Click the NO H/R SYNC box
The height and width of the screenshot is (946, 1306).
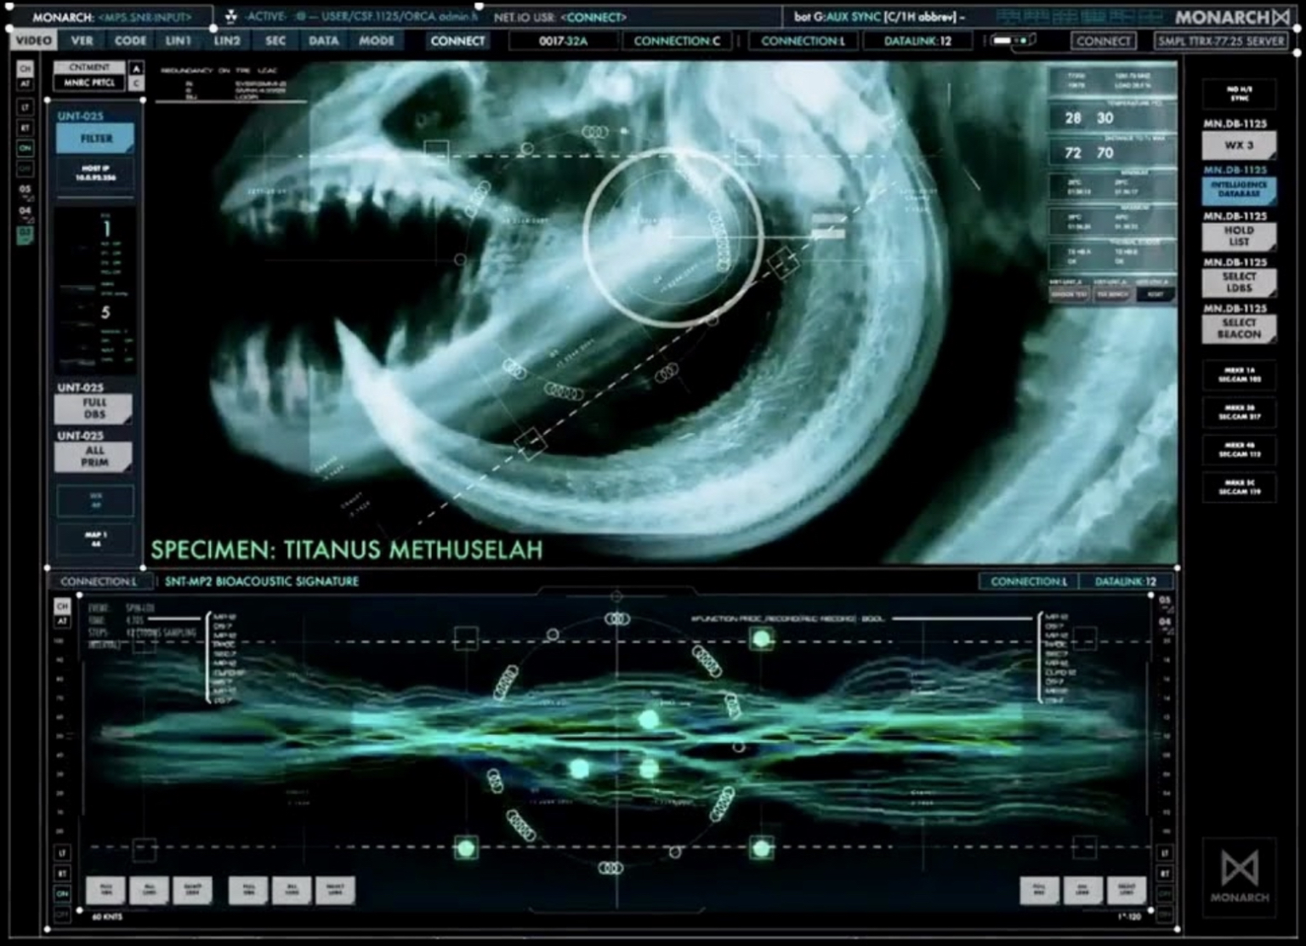[x=1239, y=94]
